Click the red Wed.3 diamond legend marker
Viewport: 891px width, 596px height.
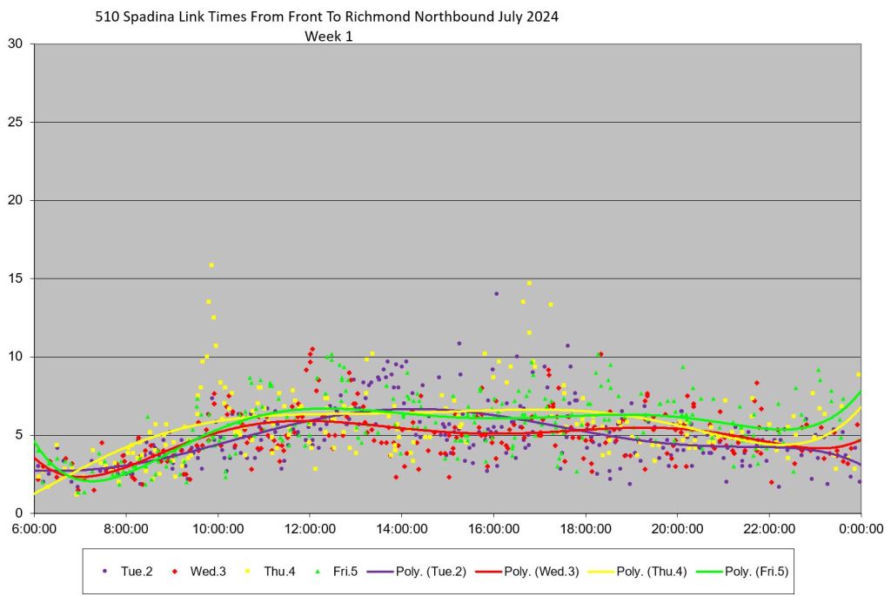click(175, 571)
